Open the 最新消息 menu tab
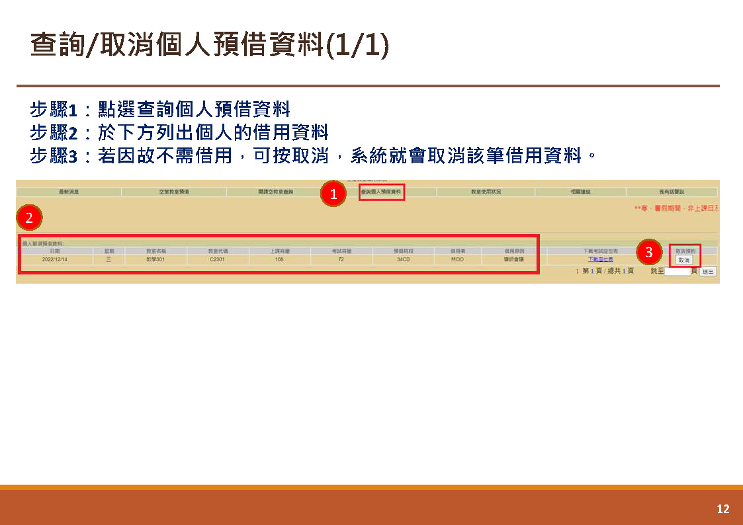The image size is (743, 525). (69, 192)
